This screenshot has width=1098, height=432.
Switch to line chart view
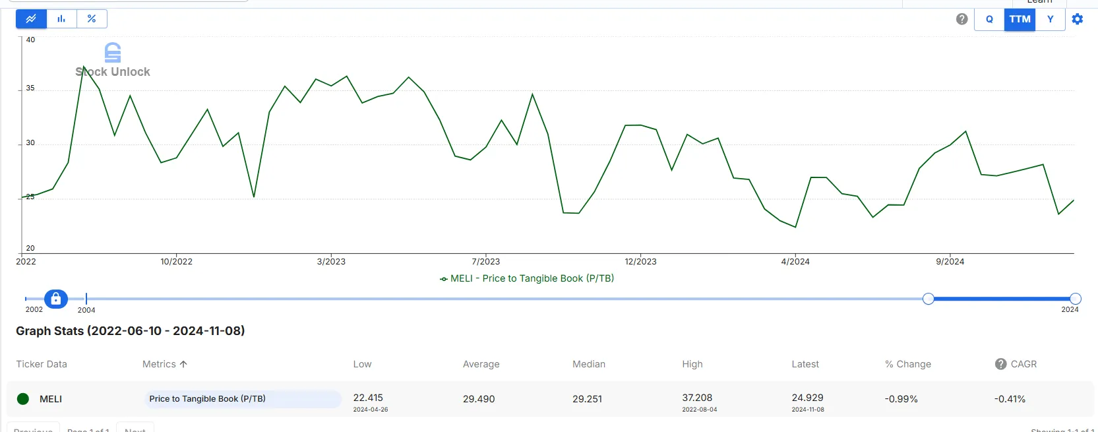(x=31, y=19)
